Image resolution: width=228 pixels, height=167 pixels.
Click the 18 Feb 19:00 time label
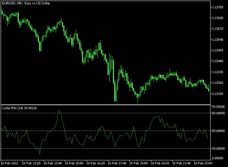138,163
